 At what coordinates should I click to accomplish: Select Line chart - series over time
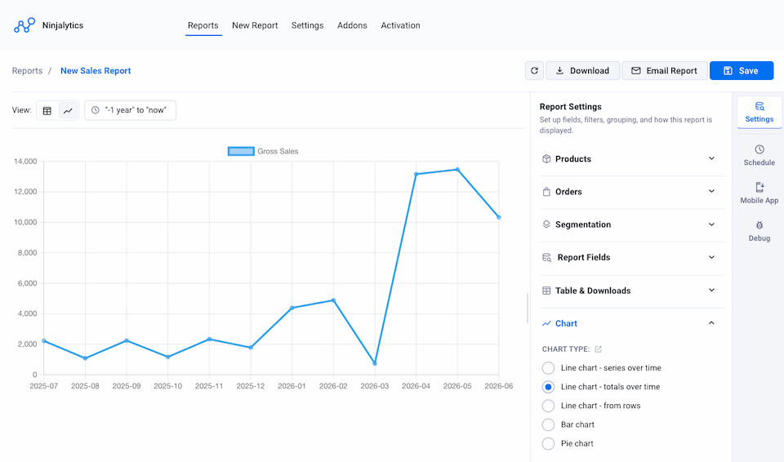coord(548,368)
